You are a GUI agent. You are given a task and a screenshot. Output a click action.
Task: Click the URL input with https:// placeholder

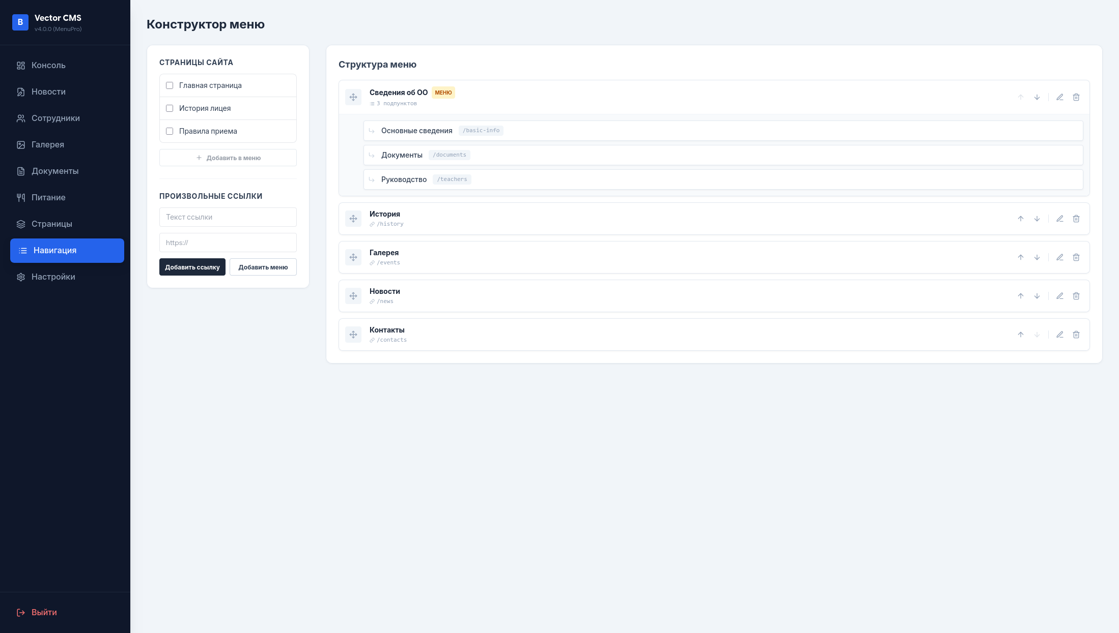pyautogui.click(x=228, y=243)
